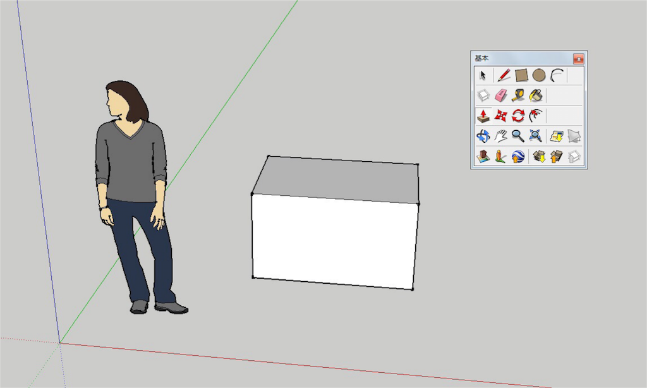This screenshot has height=388, width=647.
Task: Choose the Select arrow tool
Action: [x=483, y=76]
